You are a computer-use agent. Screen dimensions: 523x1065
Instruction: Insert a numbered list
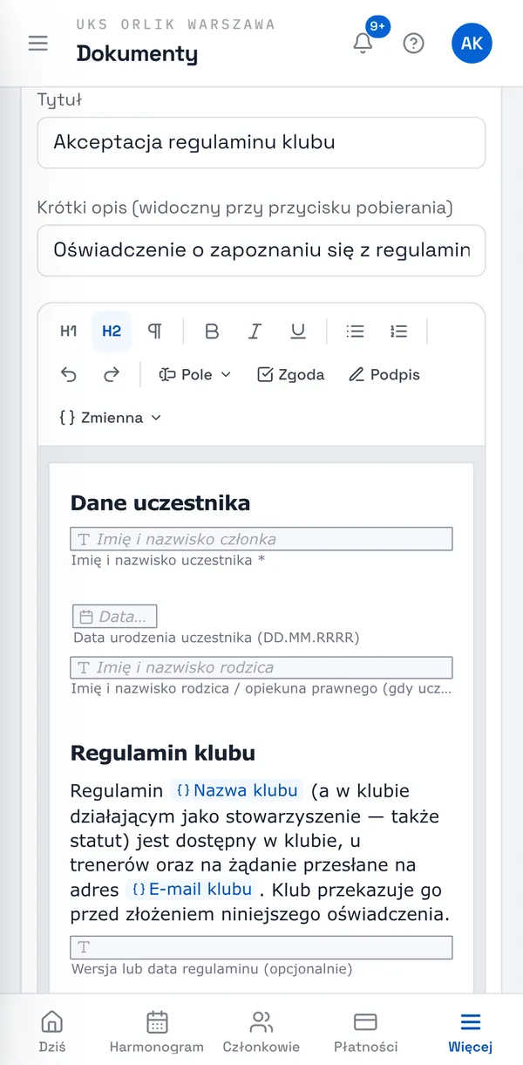point(398,331)
